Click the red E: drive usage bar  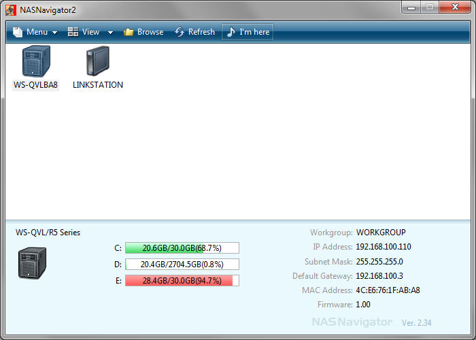[x=182, y=280]
